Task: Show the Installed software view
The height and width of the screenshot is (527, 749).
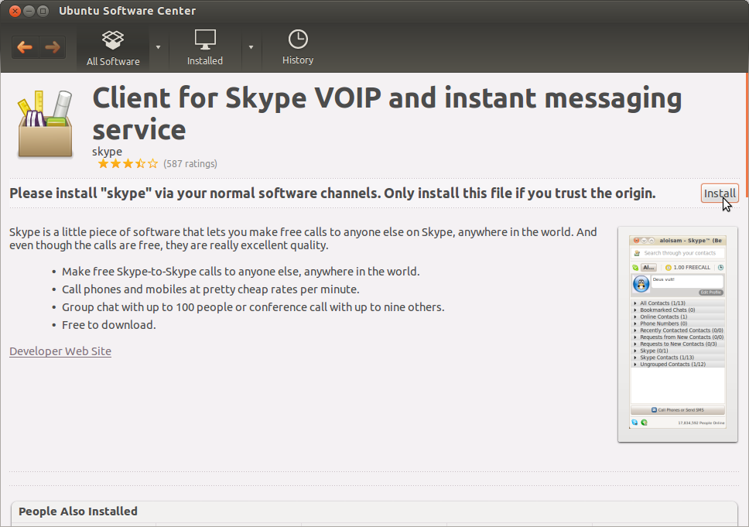Action: click(x=205, y=48)
